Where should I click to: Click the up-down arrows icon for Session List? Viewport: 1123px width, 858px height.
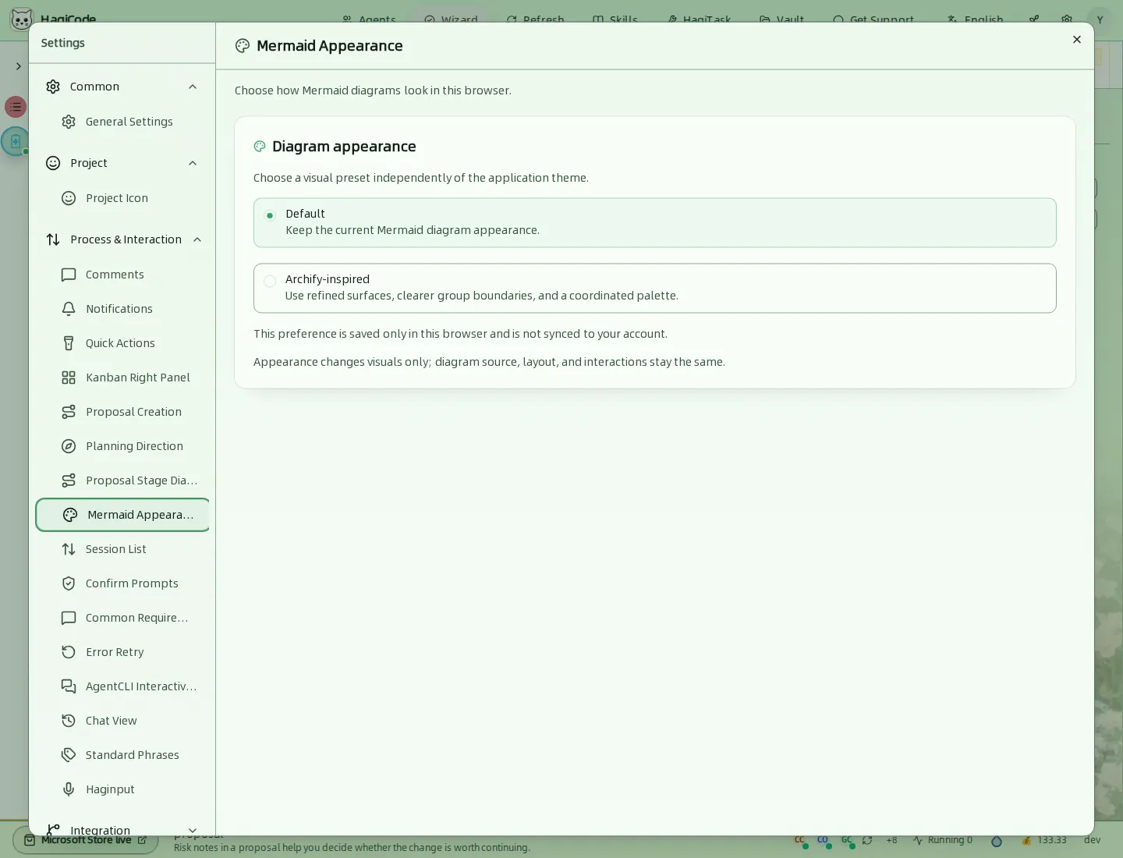coord(69,549)
